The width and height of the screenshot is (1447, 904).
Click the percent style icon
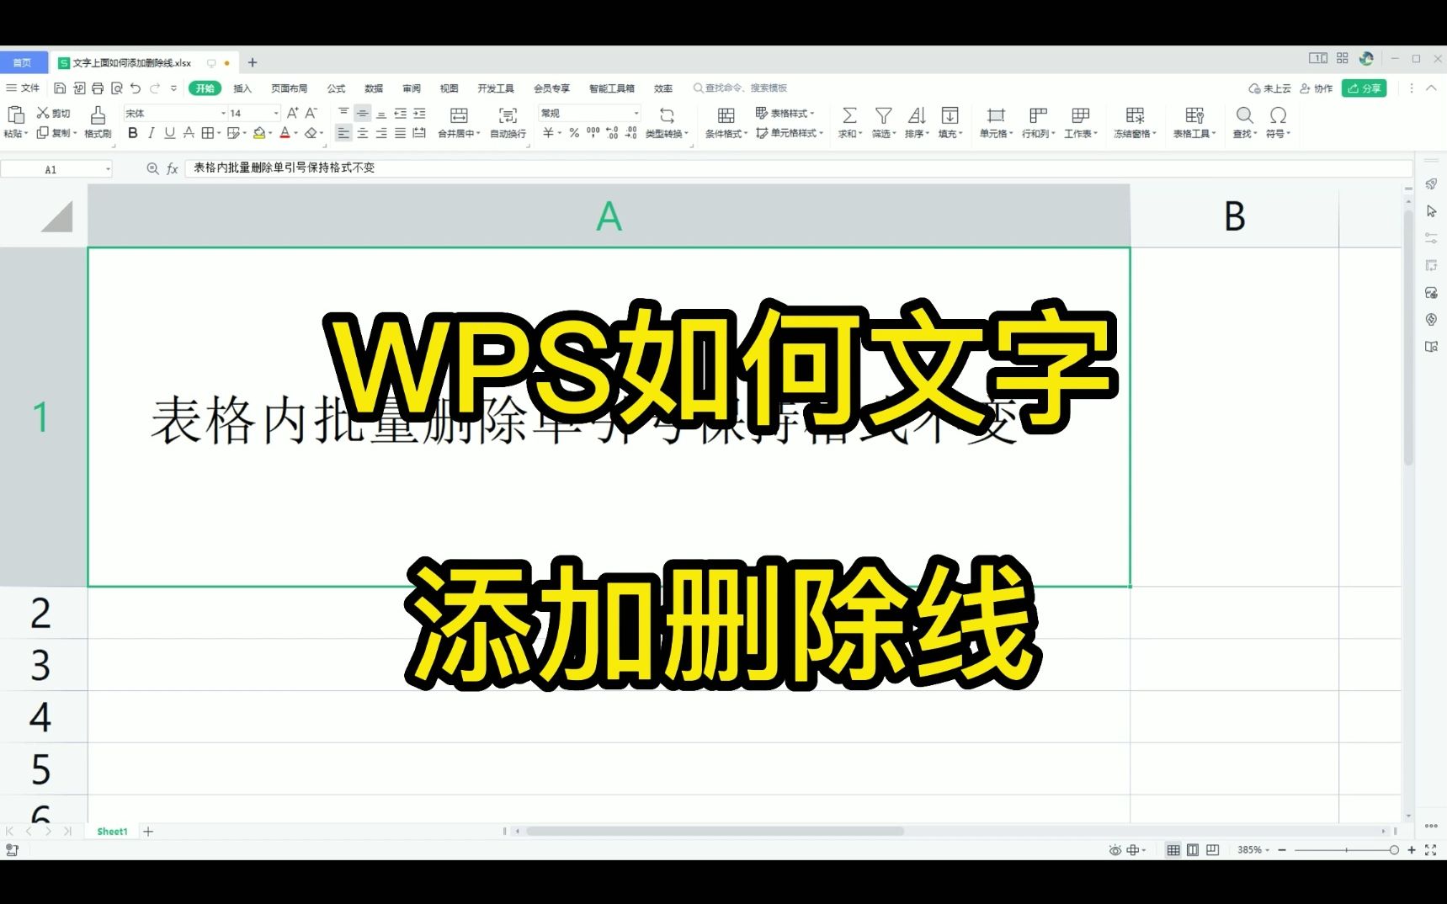[x=574, y=133]
